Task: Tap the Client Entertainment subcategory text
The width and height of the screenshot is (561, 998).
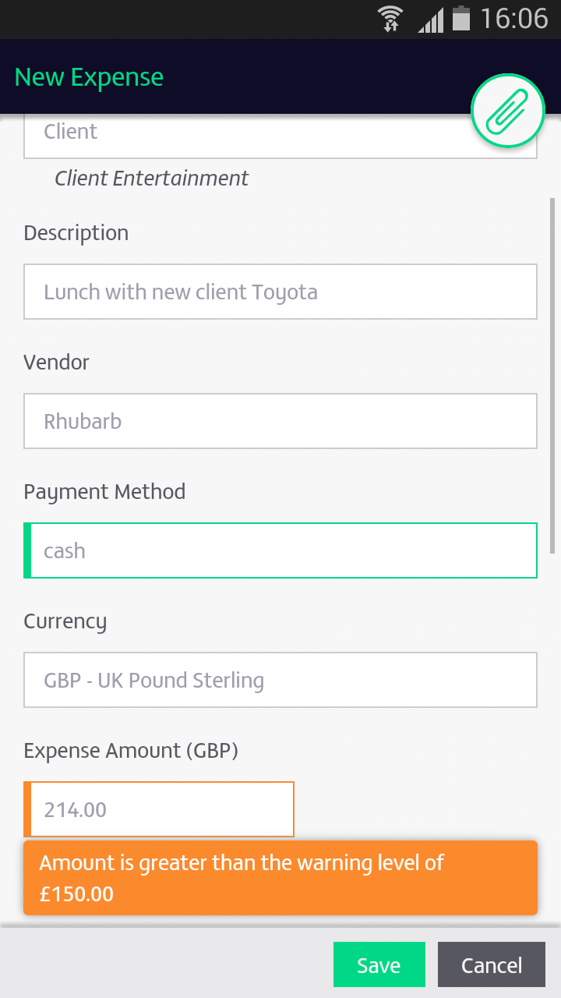Action: click(x=151, y=179)
